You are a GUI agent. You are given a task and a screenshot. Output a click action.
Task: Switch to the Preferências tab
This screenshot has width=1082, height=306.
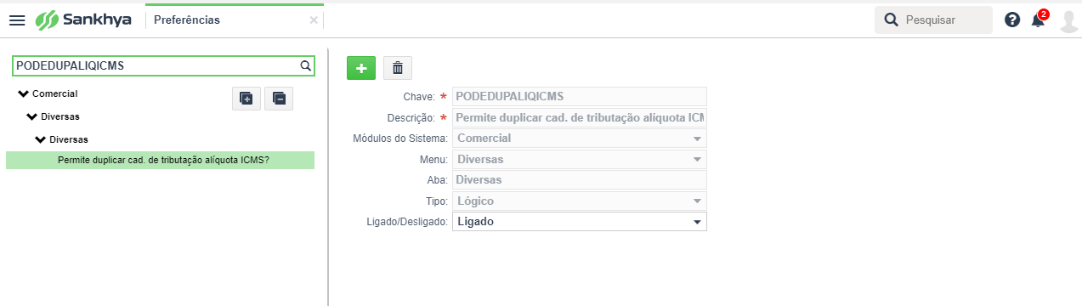187,20
